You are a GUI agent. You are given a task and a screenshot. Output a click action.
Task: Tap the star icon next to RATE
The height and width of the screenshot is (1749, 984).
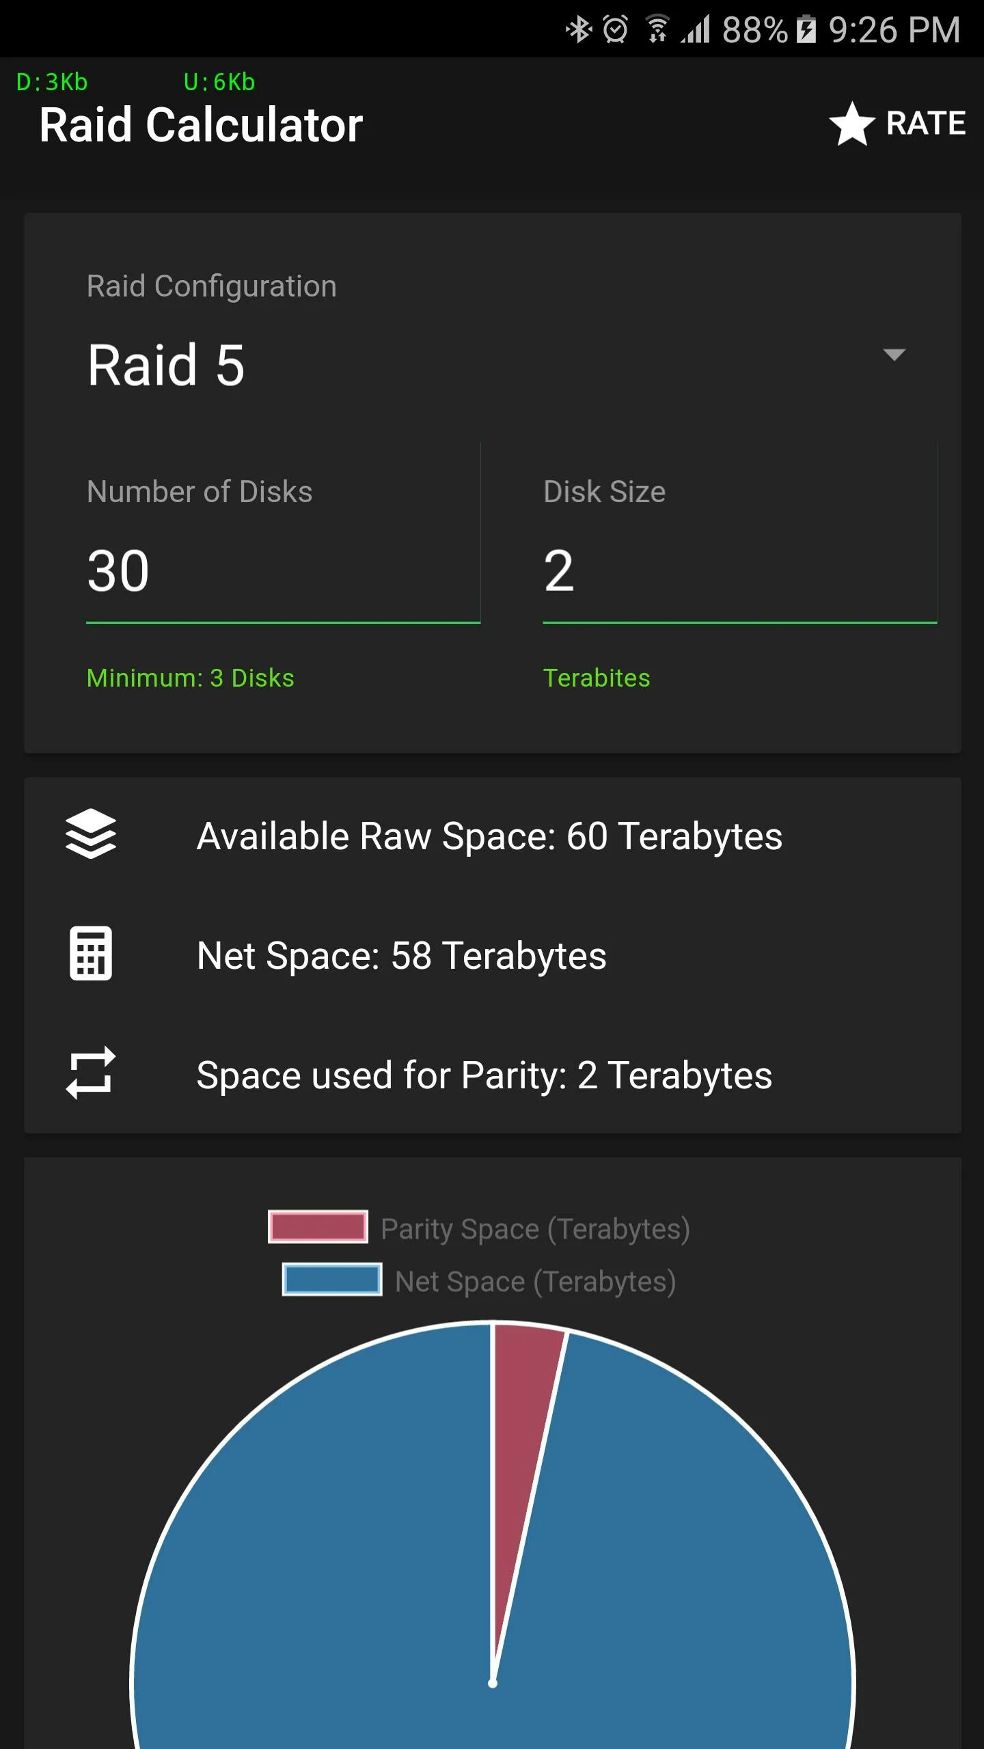(x=851, y=124)
